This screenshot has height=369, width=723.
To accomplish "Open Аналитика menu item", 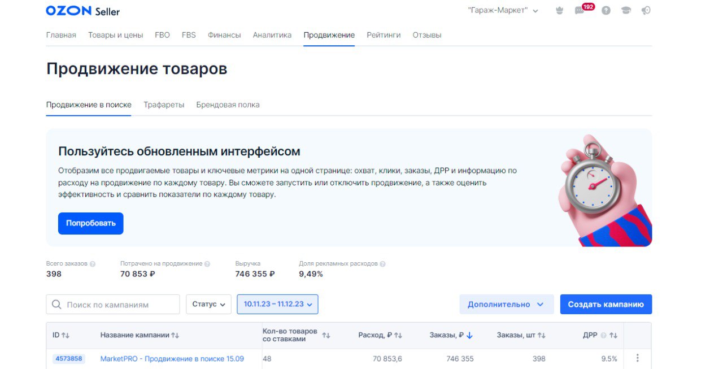I will tap(272, 35).
